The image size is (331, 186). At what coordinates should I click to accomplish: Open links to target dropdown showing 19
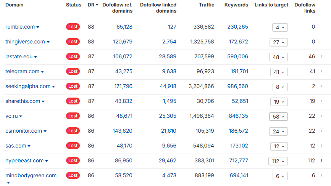pos(279,102)
